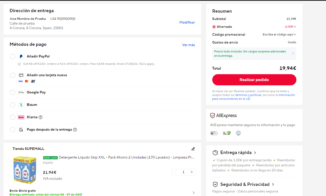Viewport: 326px width, 196px height.
Task: Expand the Ahorrado savings details arrow
Action: 295,27
